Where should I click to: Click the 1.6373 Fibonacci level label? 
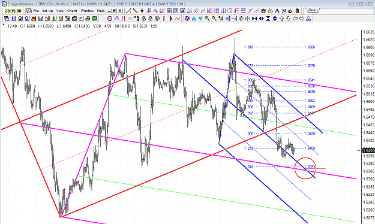pyautogui.click(x=310, y=167)
